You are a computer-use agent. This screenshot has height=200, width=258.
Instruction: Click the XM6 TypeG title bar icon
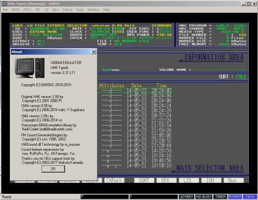coord(4,4)
